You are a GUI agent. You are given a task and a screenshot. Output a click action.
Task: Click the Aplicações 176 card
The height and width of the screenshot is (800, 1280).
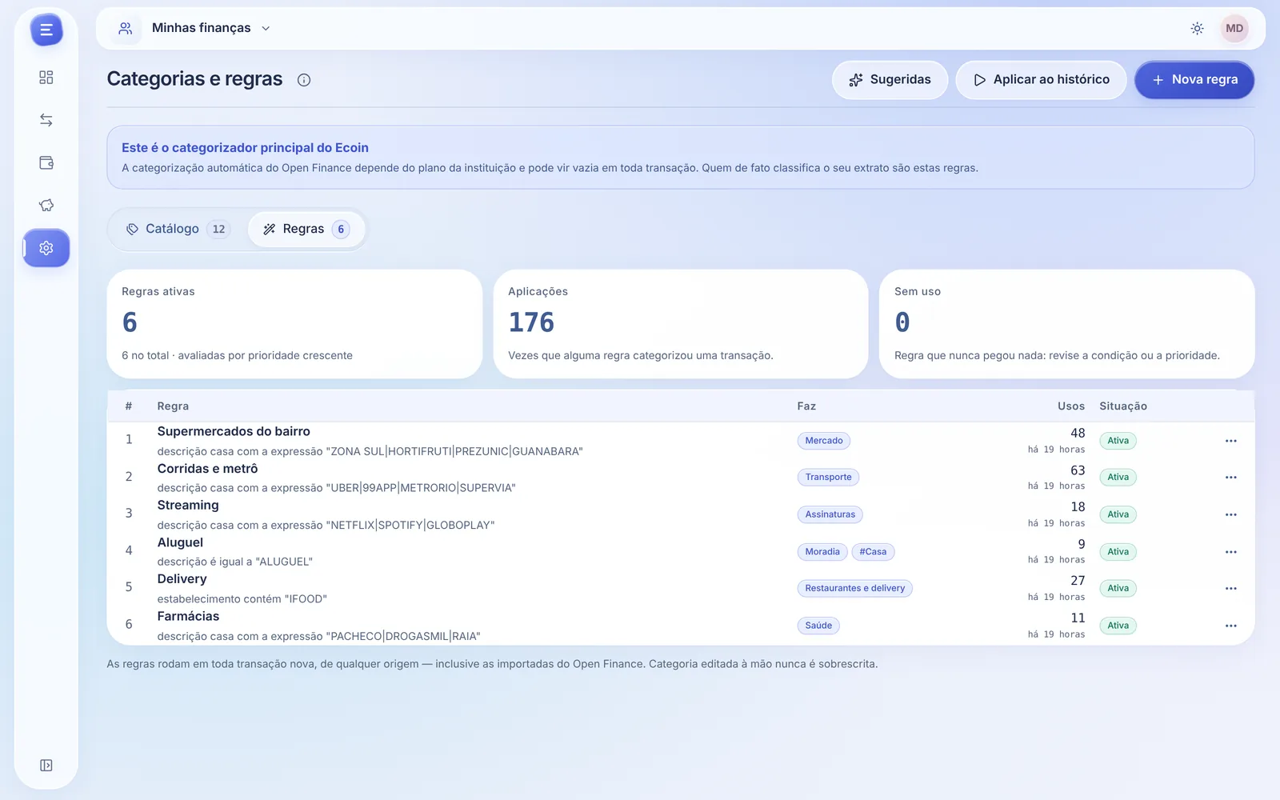click(681, 324)
